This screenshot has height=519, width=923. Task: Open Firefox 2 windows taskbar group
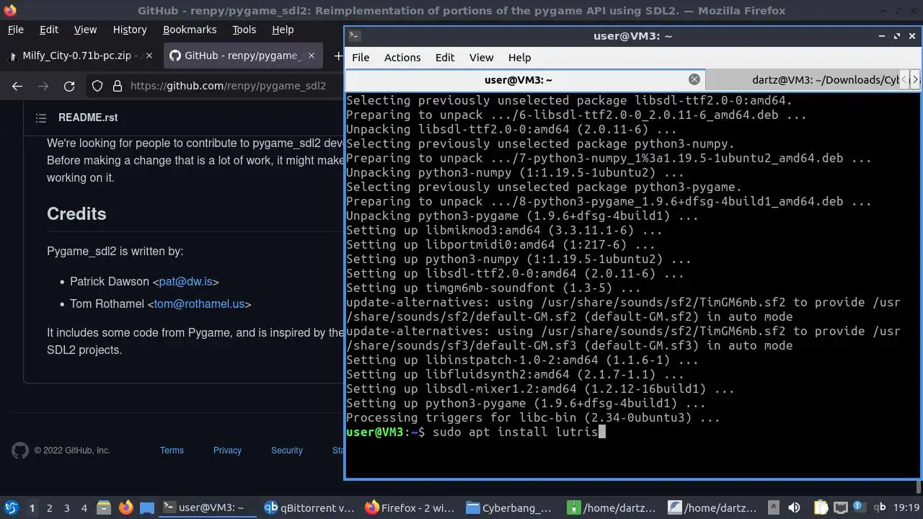tap(411, 507)
